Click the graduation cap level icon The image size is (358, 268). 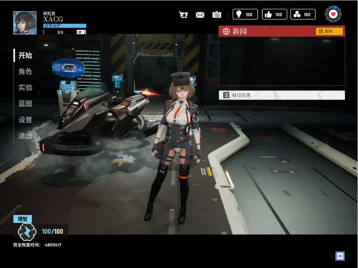(81, 32)
